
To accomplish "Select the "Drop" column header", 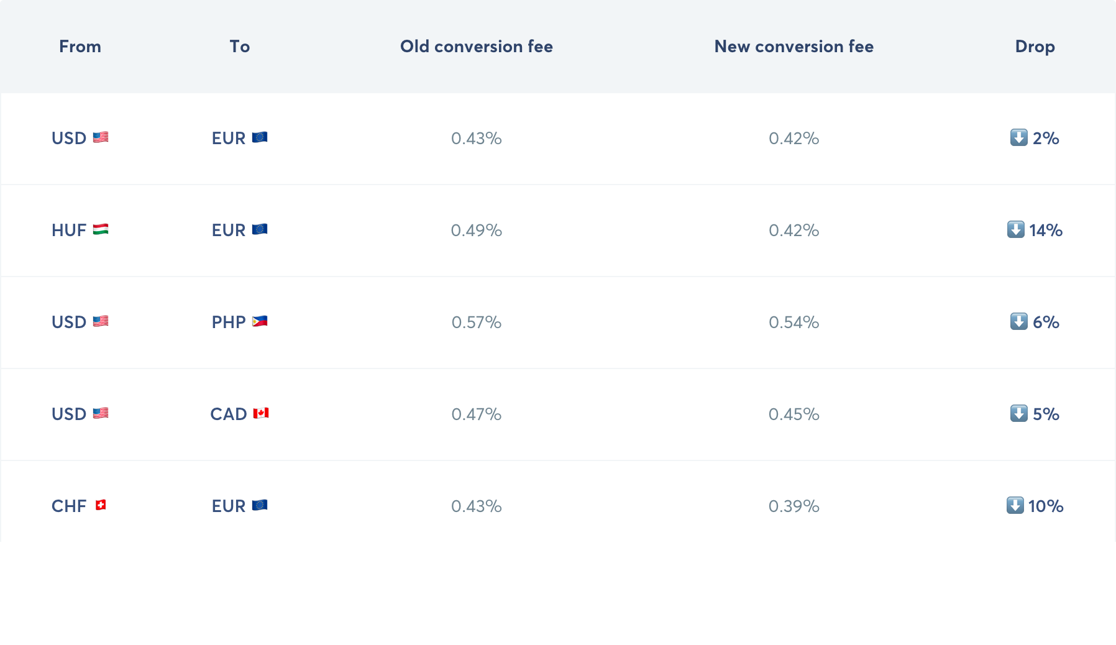I will pos(1035,47).
